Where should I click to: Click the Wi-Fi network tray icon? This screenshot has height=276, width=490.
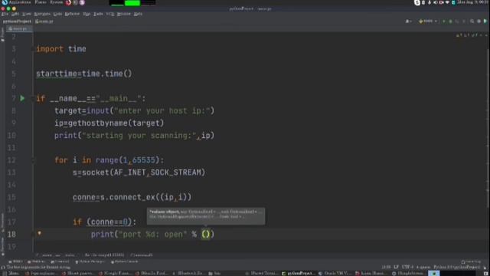(447, 2)
